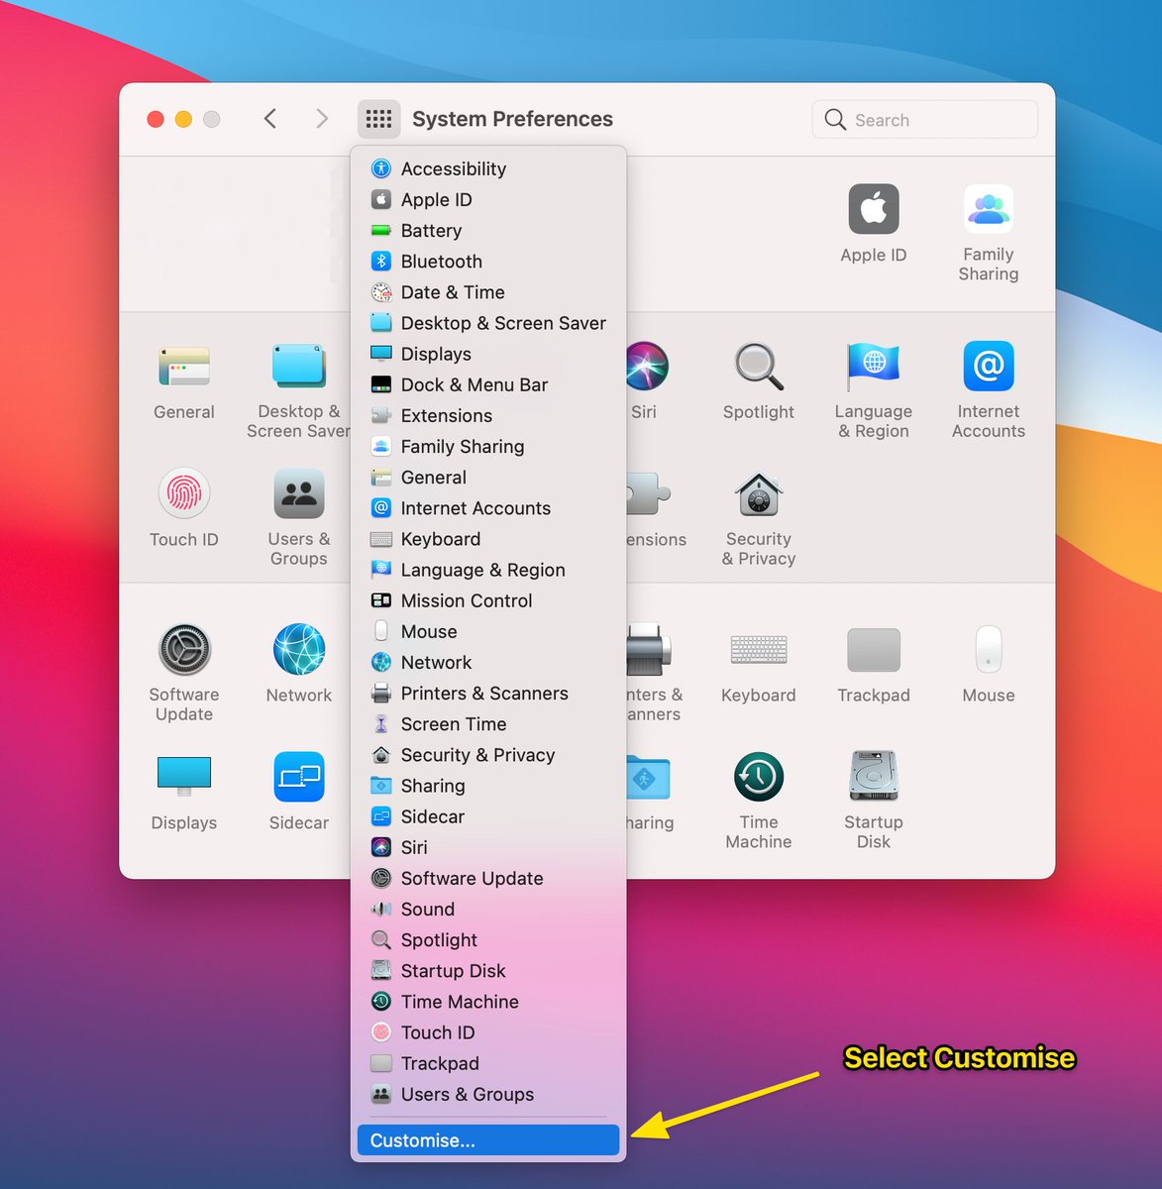Image resolution: width=1162 pixels, height=1189 pixels.
Task: Choose Sound from the menu
Action: tap(488, 909)
